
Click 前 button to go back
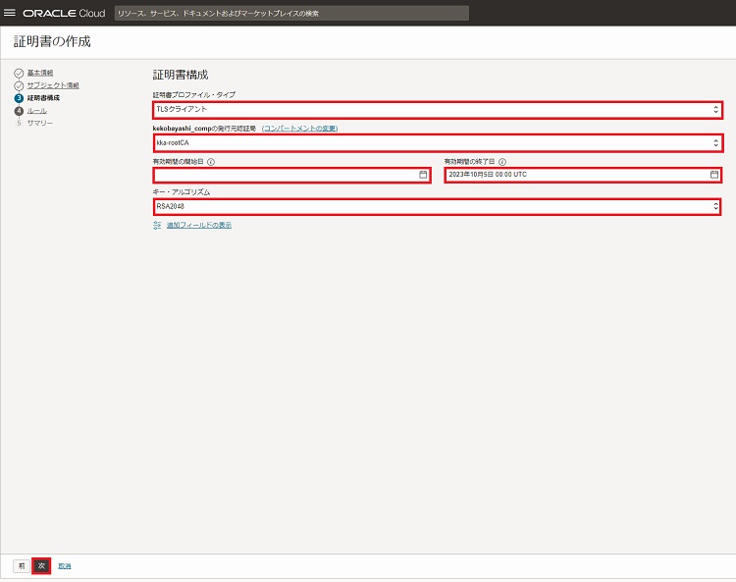[x=21, y=565]
